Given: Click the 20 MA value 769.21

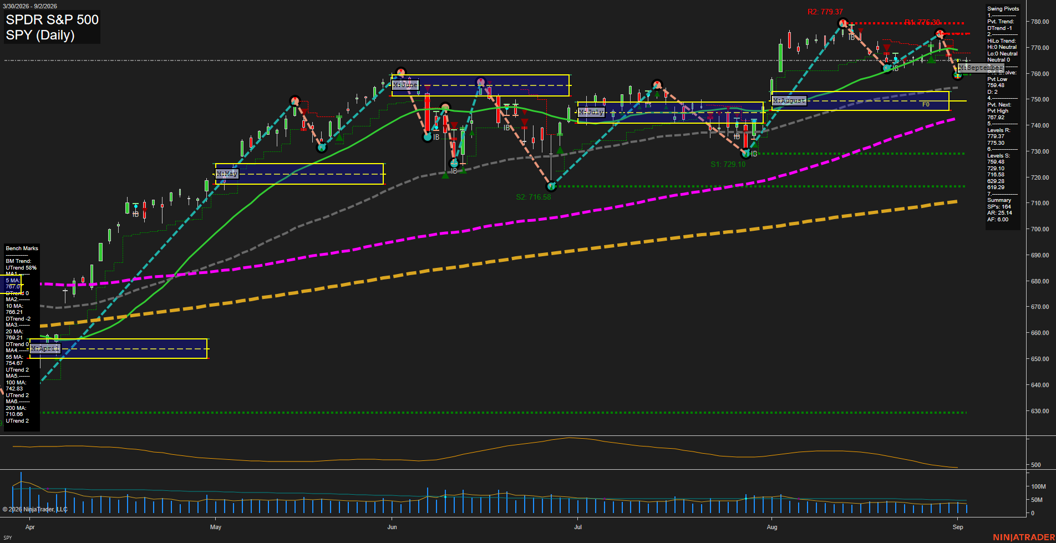Looking at the screenshot, I should 14,338.
